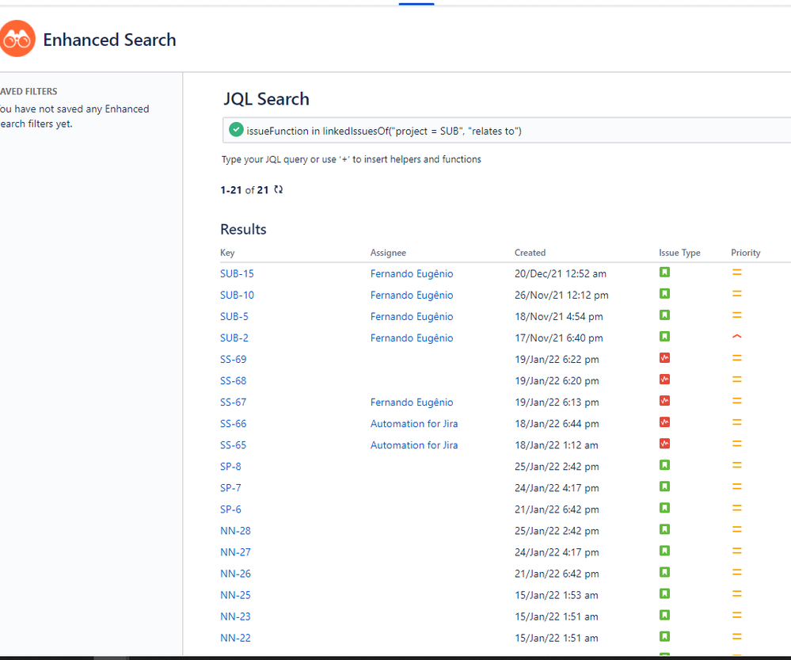Click the issue type icon for SP-8
The width and height of the screenshot is (791, 660).
664,465
